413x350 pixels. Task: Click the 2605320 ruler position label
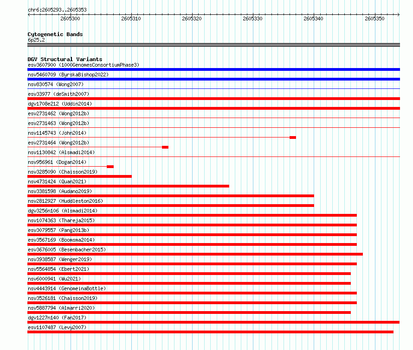coord(192,19)
